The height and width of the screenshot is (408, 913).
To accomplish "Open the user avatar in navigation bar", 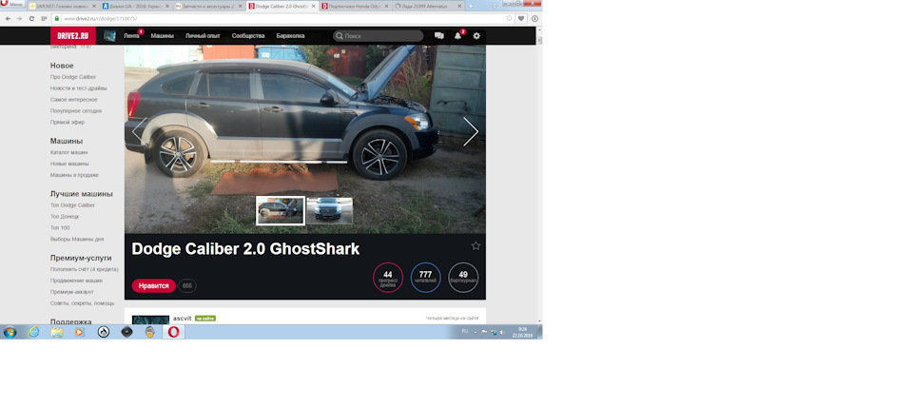I will (109, 35).
